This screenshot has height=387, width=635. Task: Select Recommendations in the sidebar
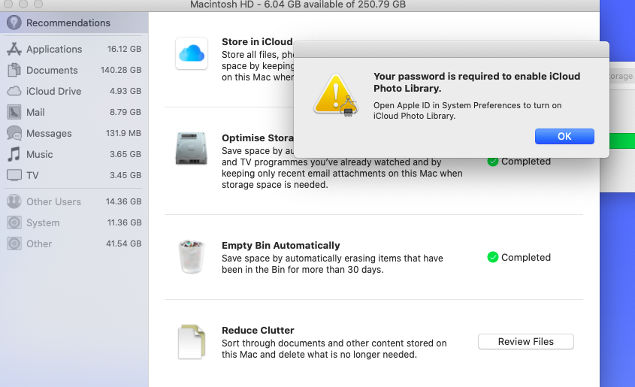74,23
